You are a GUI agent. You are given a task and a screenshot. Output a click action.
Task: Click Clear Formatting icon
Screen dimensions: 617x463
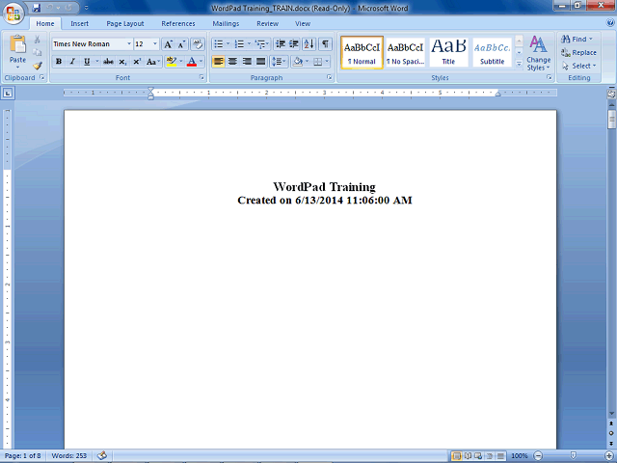pos(197,44)
